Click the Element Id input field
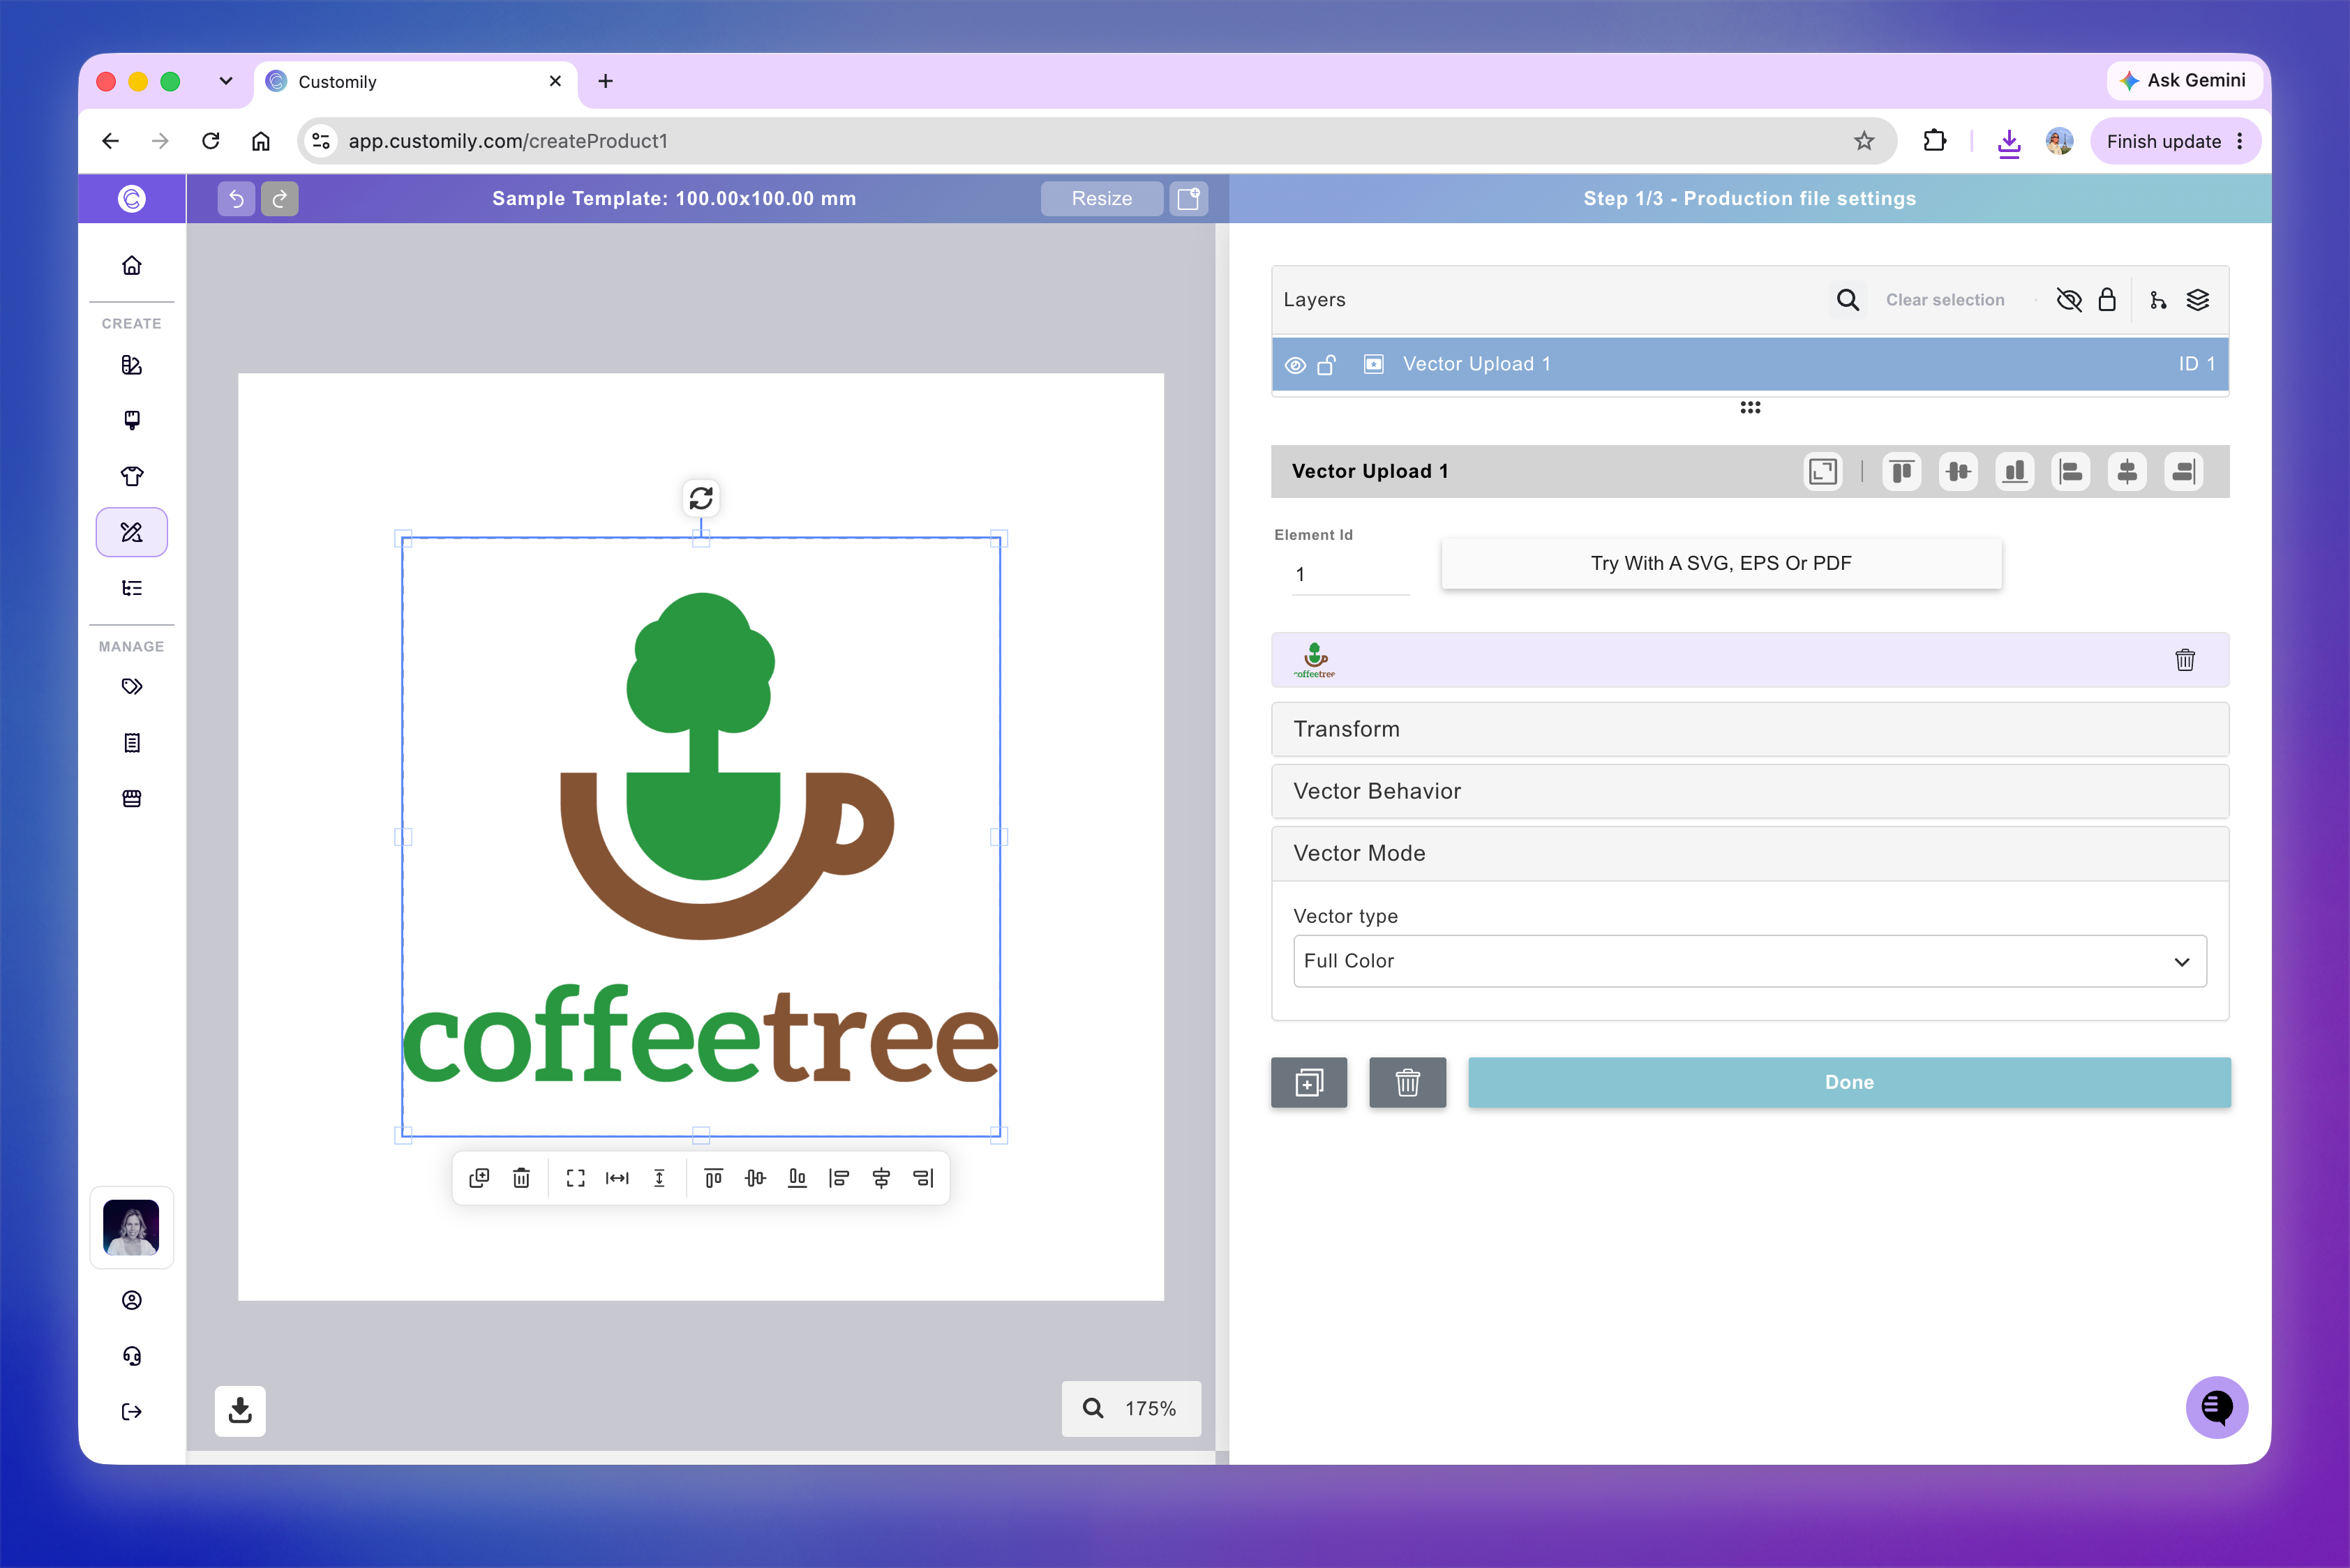This screenshot has height=1568, width=2350. click(x=1351, y=574)
